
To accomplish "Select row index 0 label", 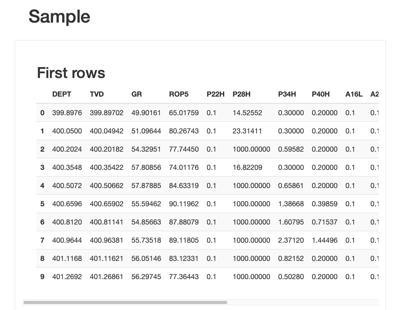I will click(x=42, y=113).
